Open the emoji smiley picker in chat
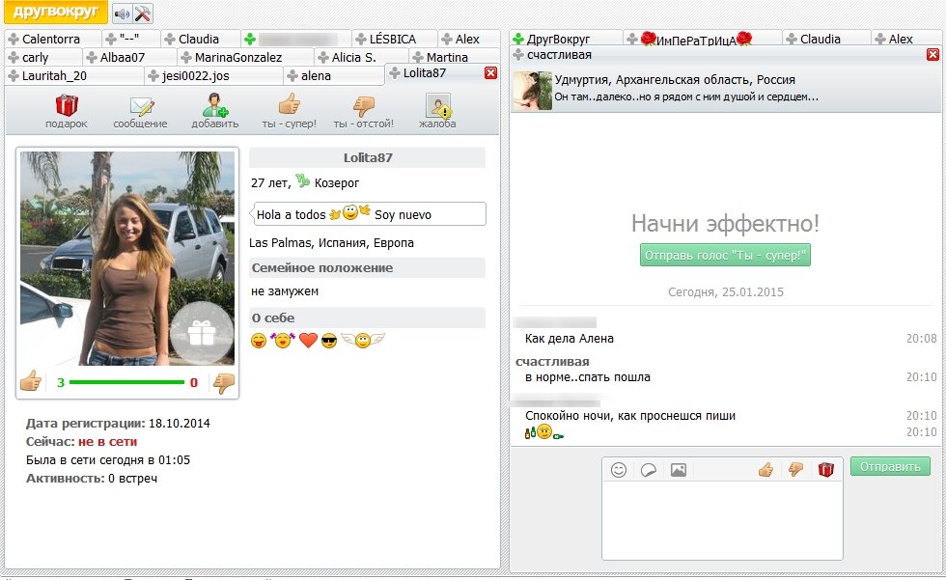Image resolution: width=946 pixels, height=580 pixels. pos(619,470)
